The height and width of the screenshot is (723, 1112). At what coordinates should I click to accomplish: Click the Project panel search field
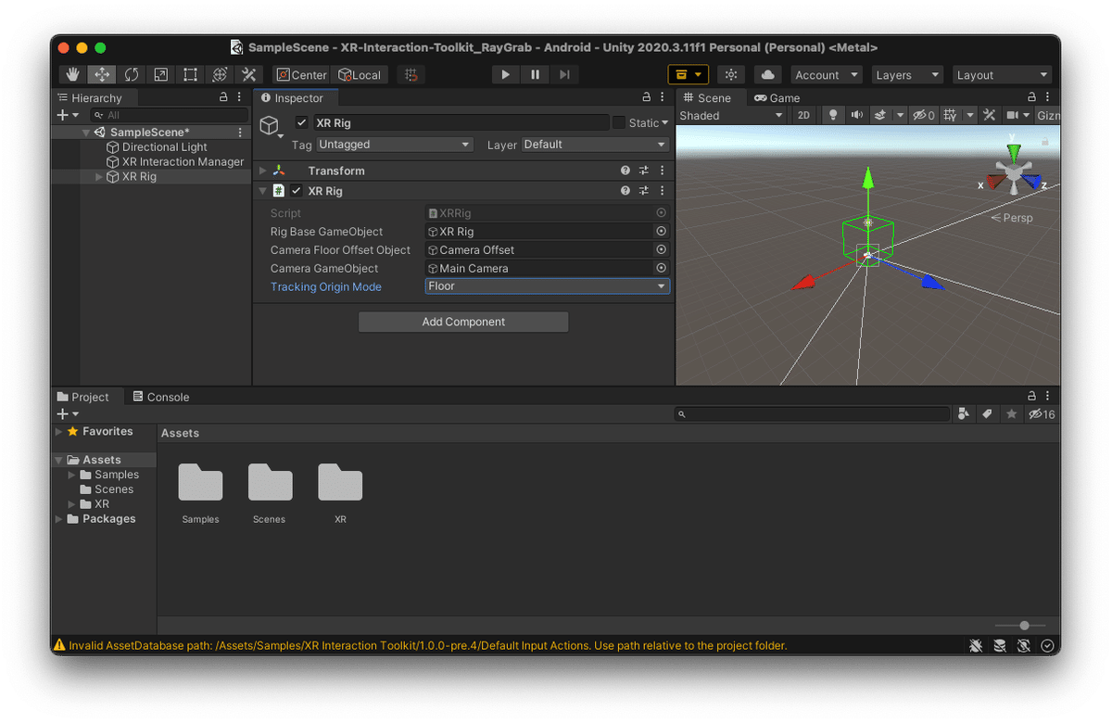pos(812,414)
